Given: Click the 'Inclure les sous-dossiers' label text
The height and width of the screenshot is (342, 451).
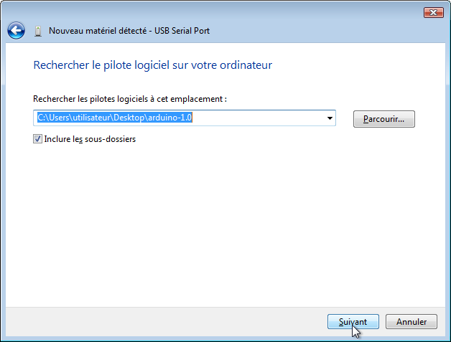Looking at the screenshot, I should click(90, 139).
